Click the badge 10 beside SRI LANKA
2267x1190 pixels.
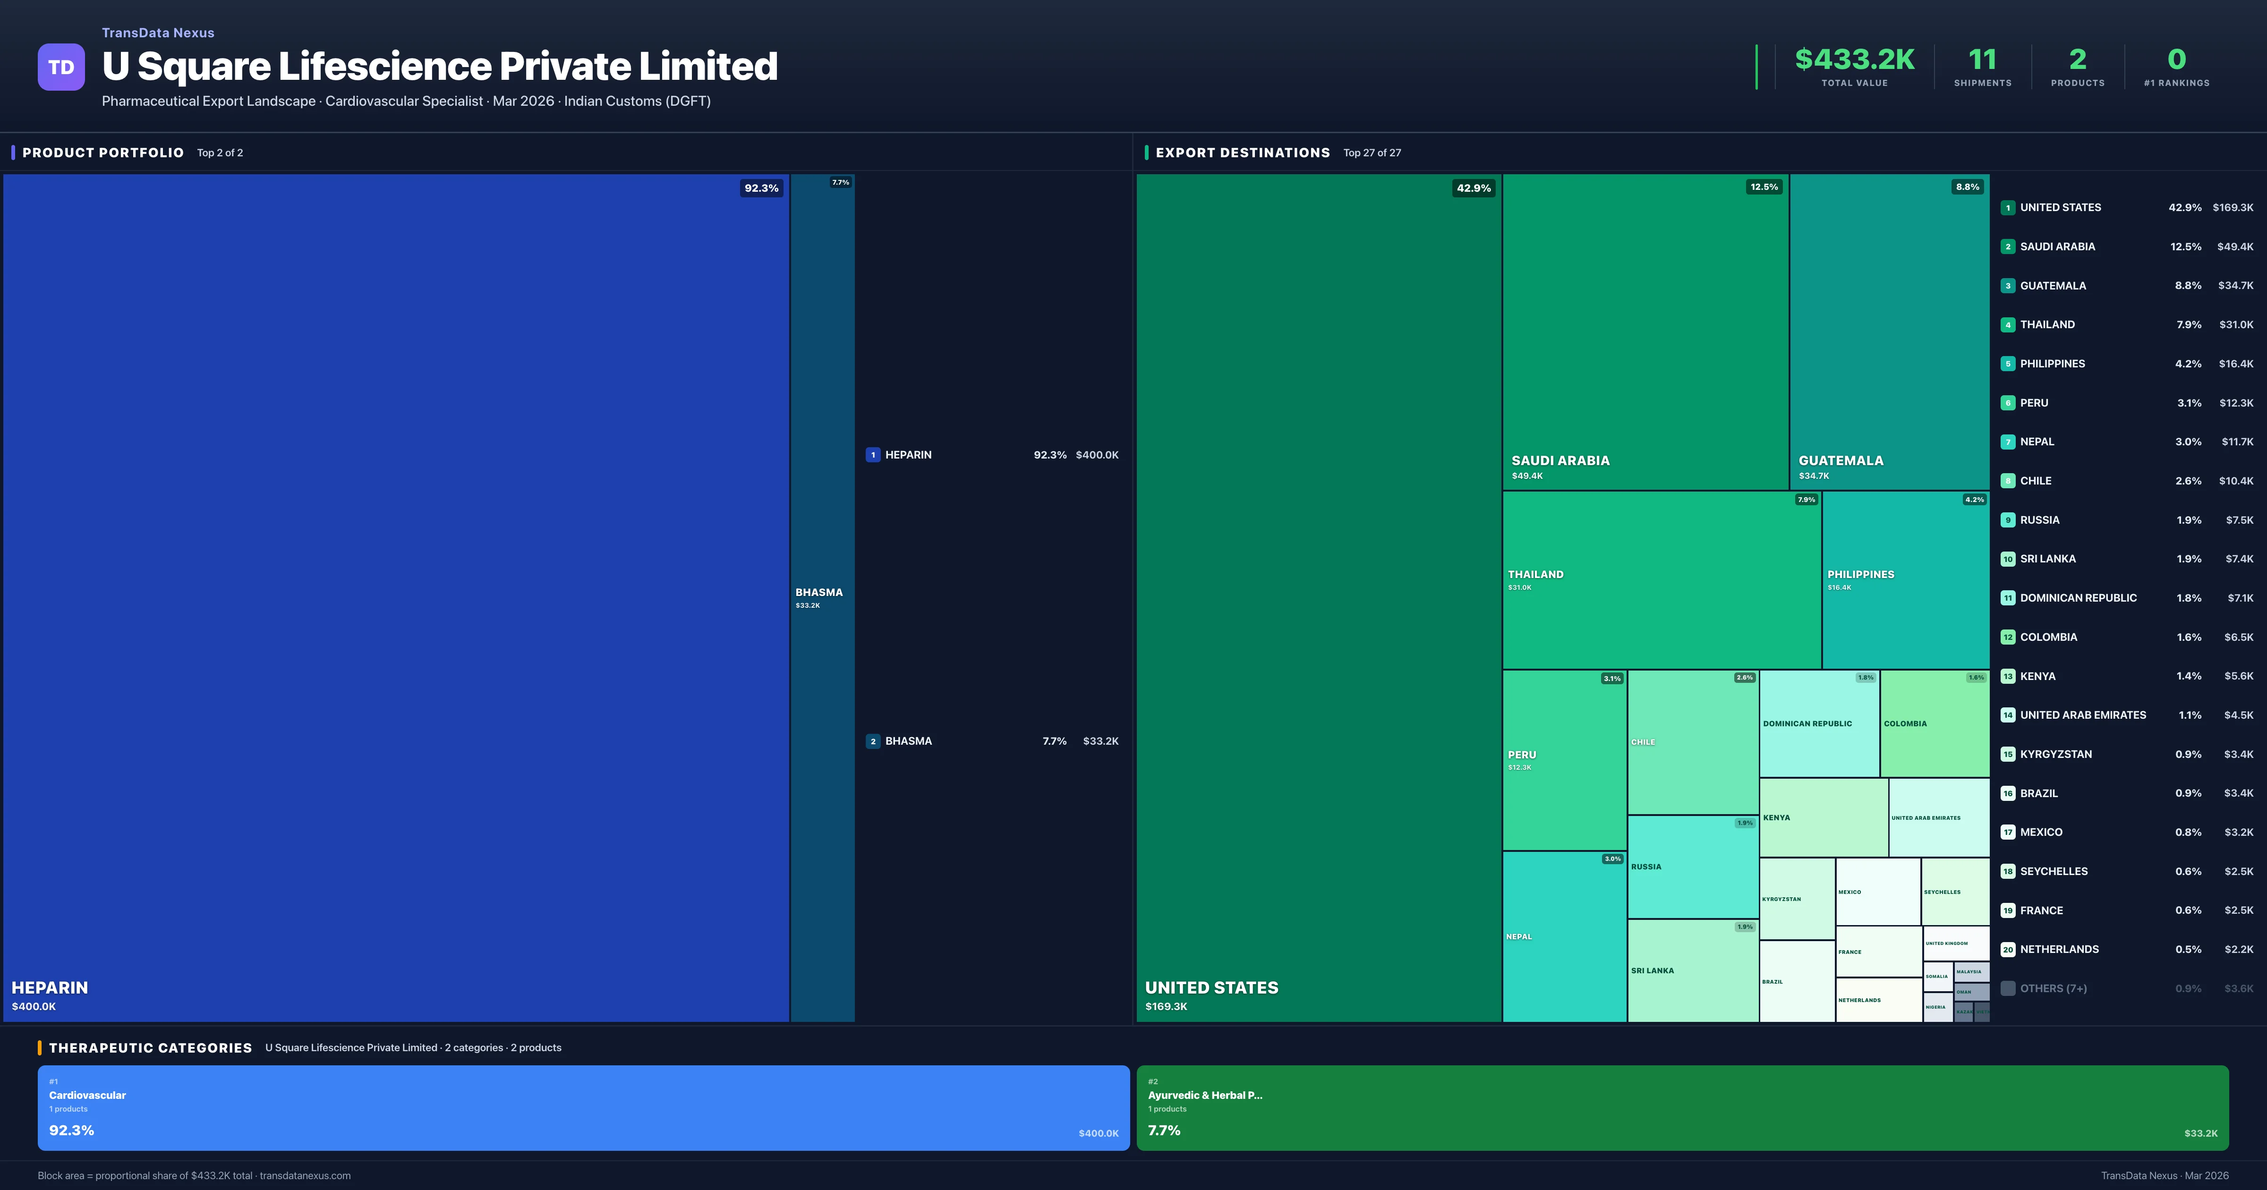pos(2008,558)
